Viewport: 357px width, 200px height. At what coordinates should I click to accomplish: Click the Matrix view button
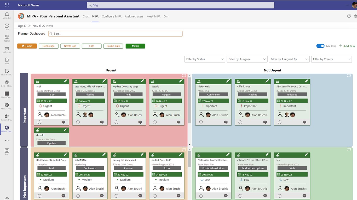[135, 46]
